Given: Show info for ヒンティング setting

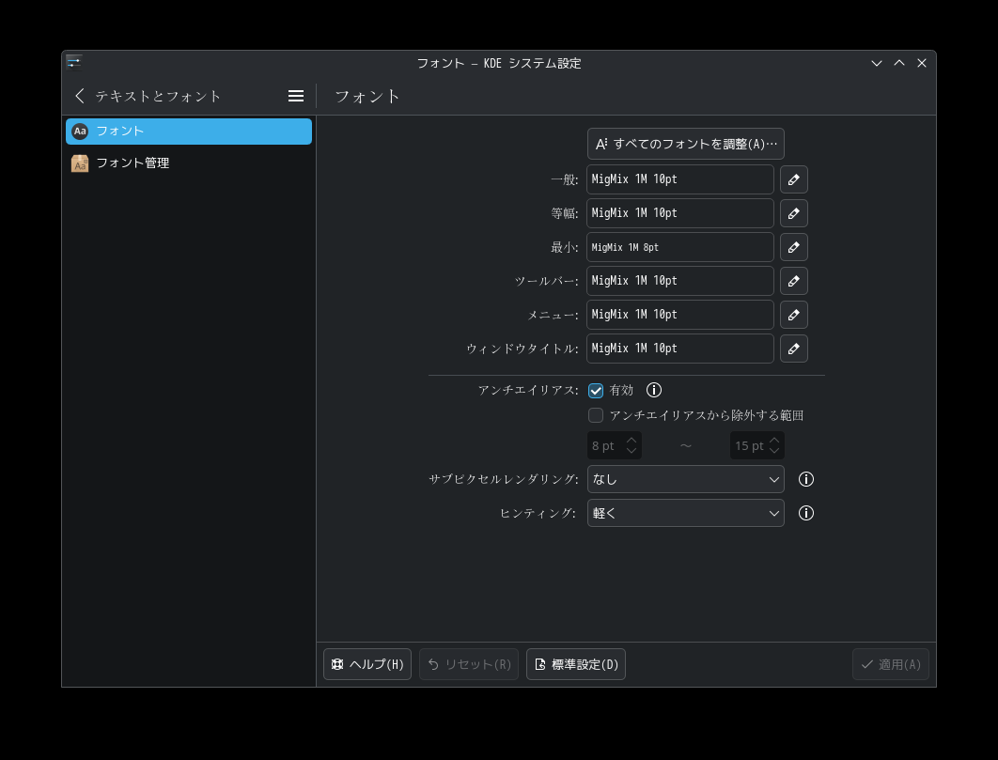Looking at the screenshot, I should pyautogui.click(x=805, y=513).
